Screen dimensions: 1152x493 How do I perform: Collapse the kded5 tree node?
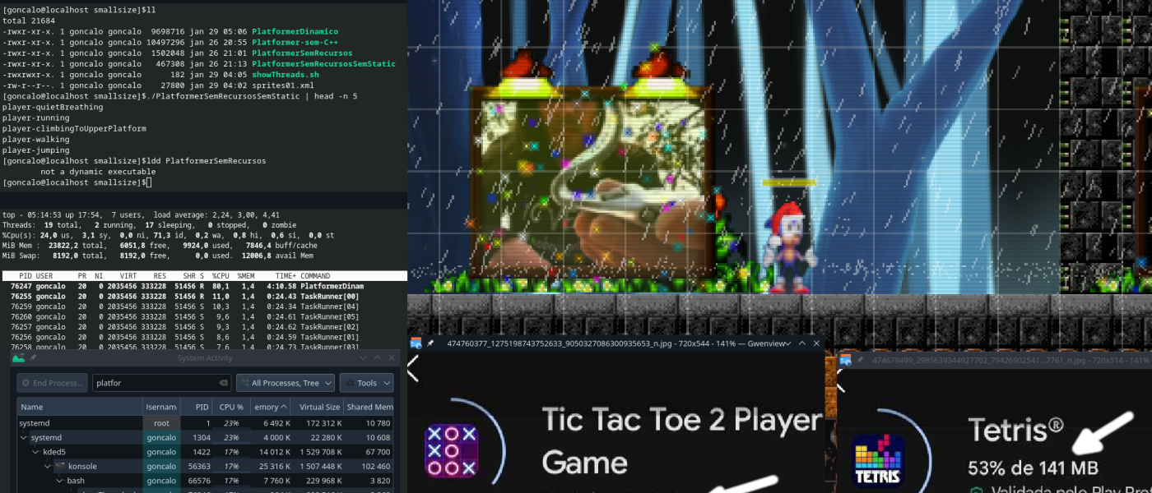pos(35,452)
